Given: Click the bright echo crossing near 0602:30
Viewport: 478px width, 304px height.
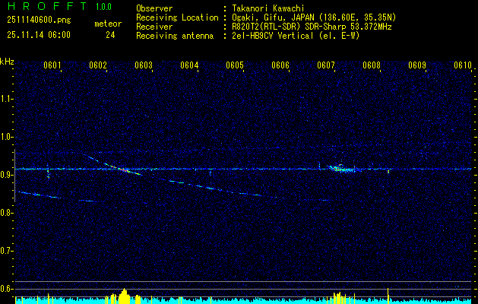Looking at the screenshot, I should pos(125,169).
